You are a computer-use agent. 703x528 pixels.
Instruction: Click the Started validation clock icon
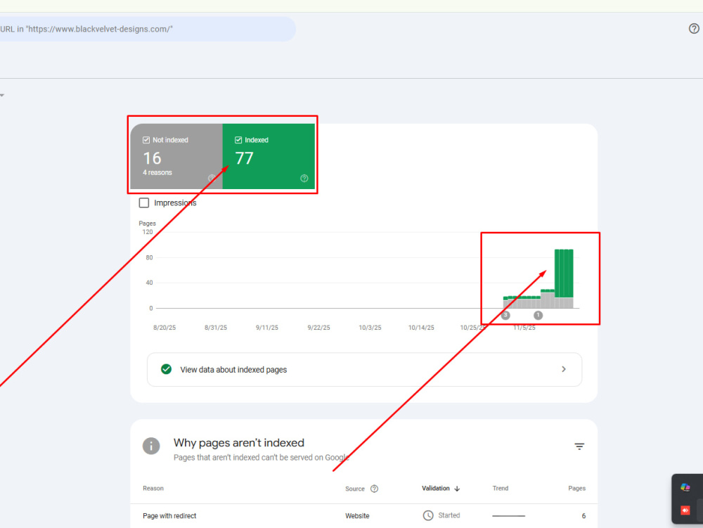[x=428, y=515]
